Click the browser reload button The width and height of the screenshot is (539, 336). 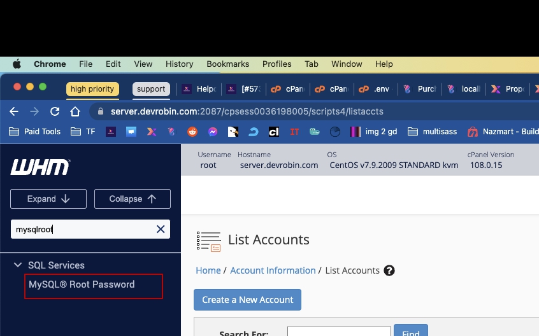[x=55, y=111]
